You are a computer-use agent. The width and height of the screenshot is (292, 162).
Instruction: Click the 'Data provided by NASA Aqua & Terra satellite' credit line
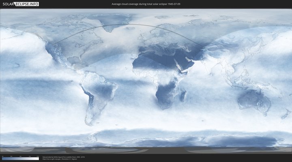pyautogui.click(x=64, y=157)
